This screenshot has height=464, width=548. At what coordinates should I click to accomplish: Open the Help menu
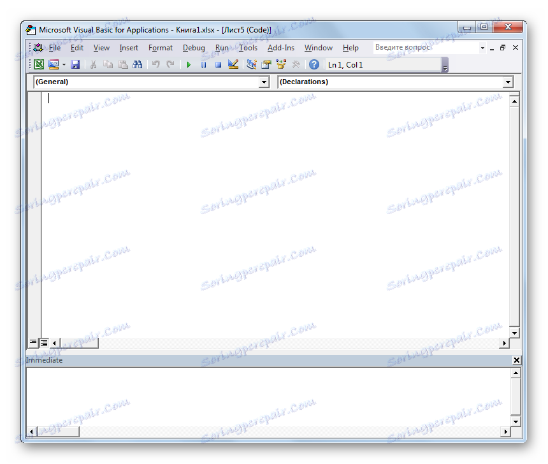coord(350,48)
